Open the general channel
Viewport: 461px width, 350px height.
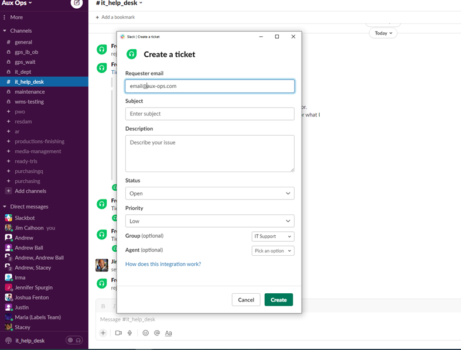(x=23, y=42)
